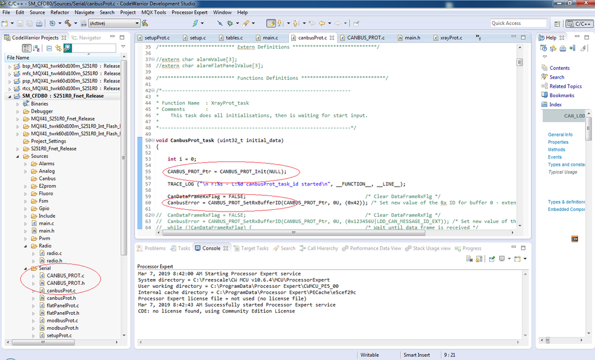Open the Refactor menu
Viewport: 595px width, 360px height.
60,12
